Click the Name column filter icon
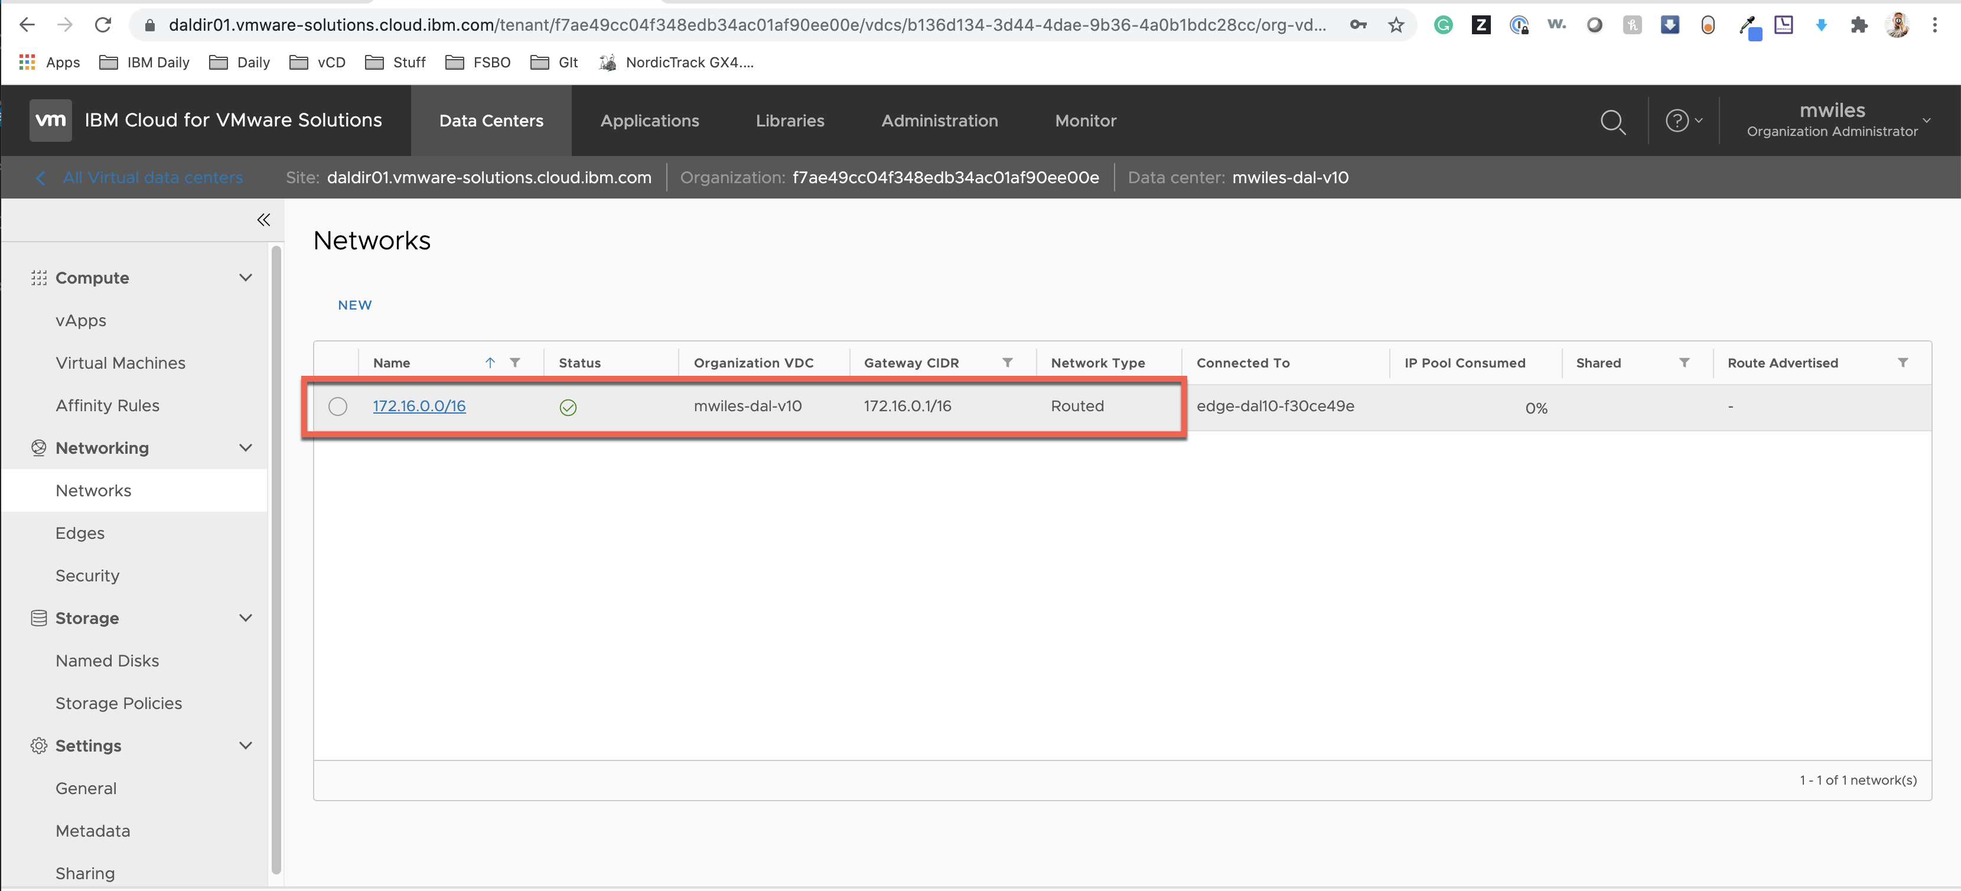1961x891 pixels. pos(516,363)
